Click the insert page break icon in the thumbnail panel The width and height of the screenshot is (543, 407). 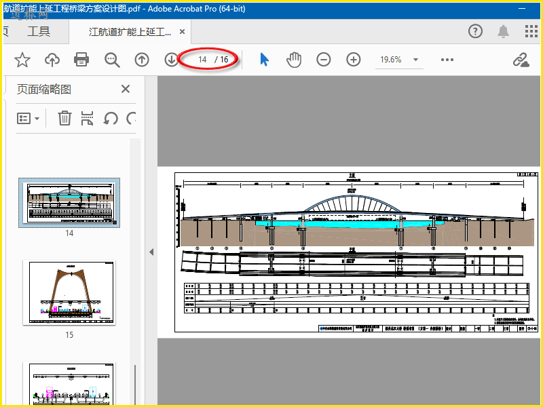pyautogui.click(x=87, y=118)
